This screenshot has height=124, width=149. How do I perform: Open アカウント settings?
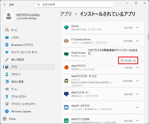(x=29, y=74)
